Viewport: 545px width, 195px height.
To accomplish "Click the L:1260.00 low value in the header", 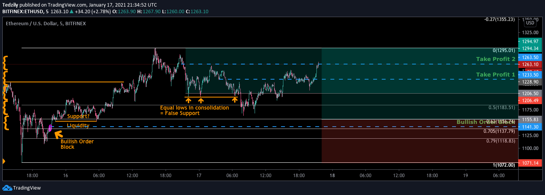I will tap(173, 12).
